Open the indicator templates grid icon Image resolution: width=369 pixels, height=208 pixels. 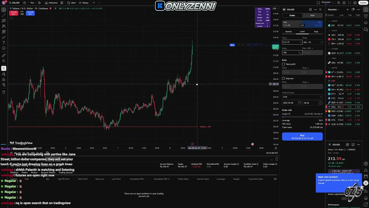pos(62,3)
